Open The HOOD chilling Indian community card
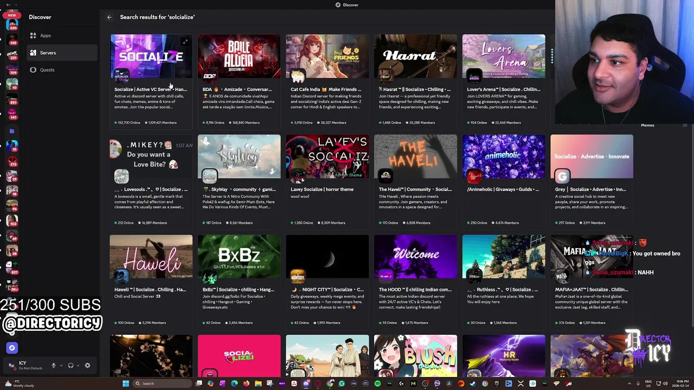Viewport: 694px width, 390px height. tap(415, 281)
